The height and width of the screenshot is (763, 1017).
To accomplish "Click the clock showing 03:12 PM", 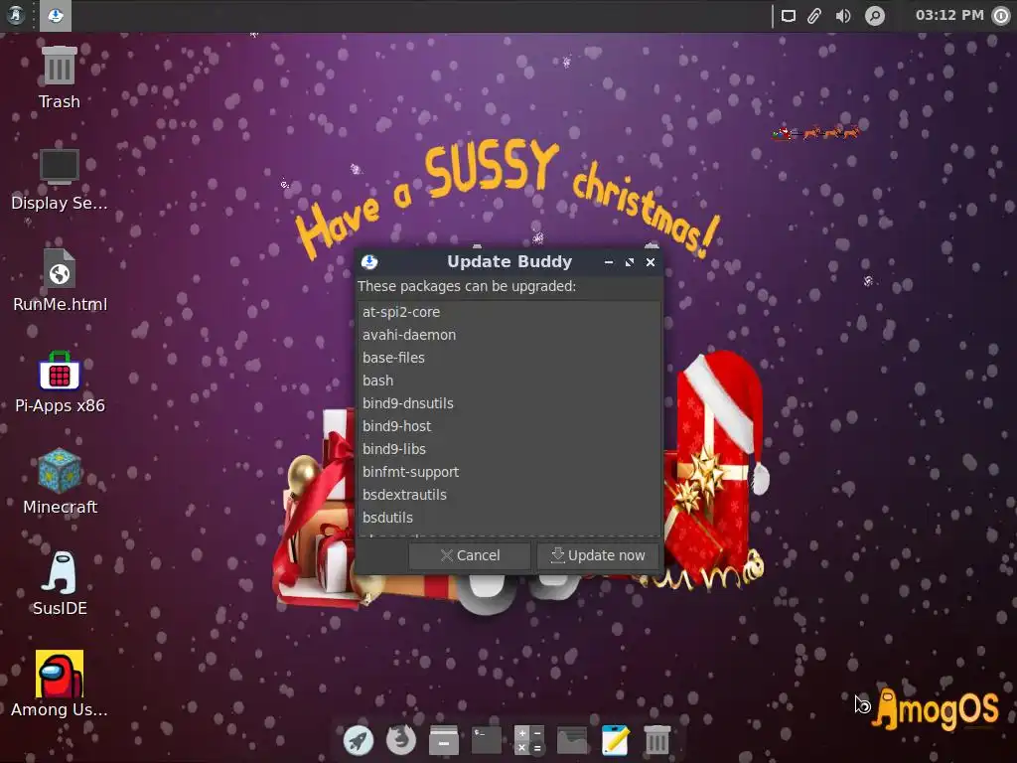I will pyautogui.click(x=949, y=15).
